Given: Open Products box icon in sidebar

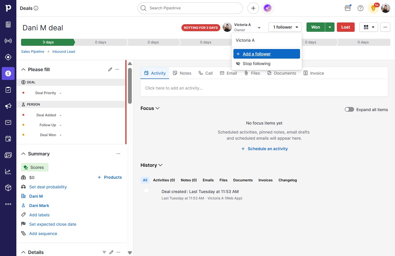Looking at the screenshot, I should pos(8,188).
